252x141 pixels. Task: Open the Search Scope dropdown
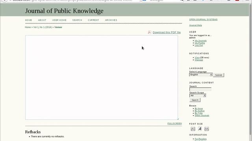tap(198, 96)
